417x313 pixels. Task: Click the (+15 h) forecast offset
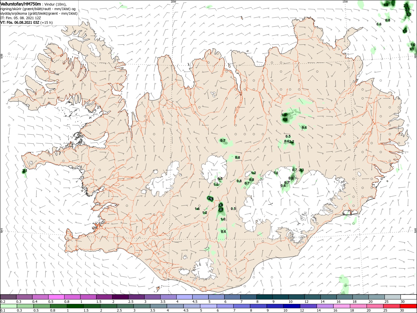tap(47, 22)
